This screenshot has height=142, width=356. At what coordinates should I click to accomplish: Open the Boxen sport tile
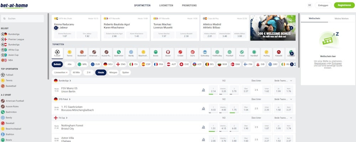click(168, 54)
